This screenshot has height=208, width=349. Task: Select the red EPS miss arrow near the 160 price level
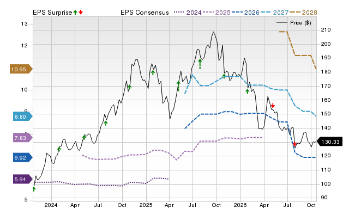pos(273,106)
